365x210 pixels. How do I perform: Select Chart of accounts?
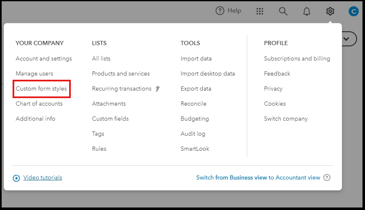[39, 104]
